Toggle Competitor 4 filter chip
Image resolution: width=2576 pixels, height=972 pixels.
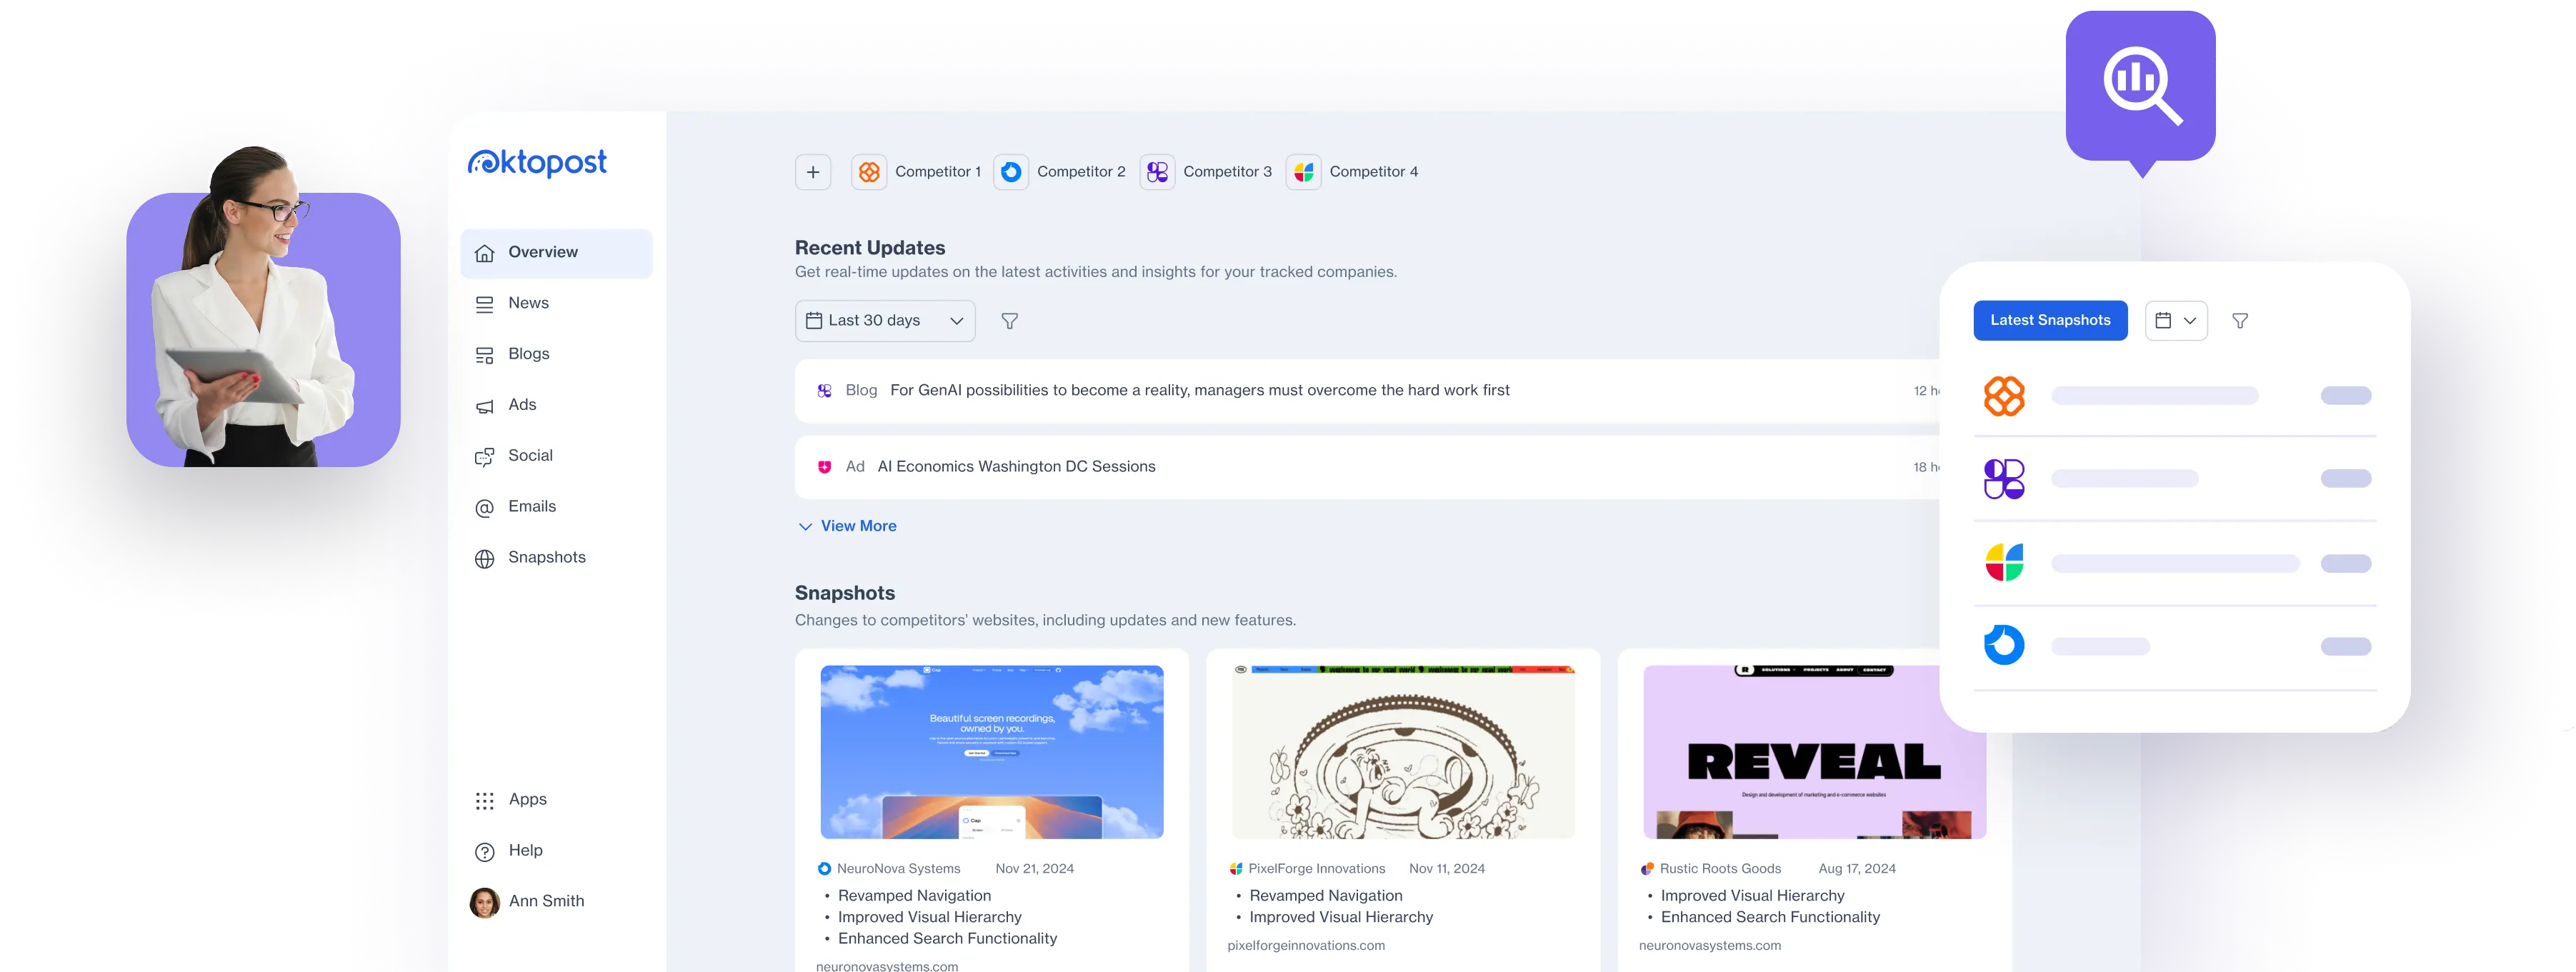coord(1352,171)
